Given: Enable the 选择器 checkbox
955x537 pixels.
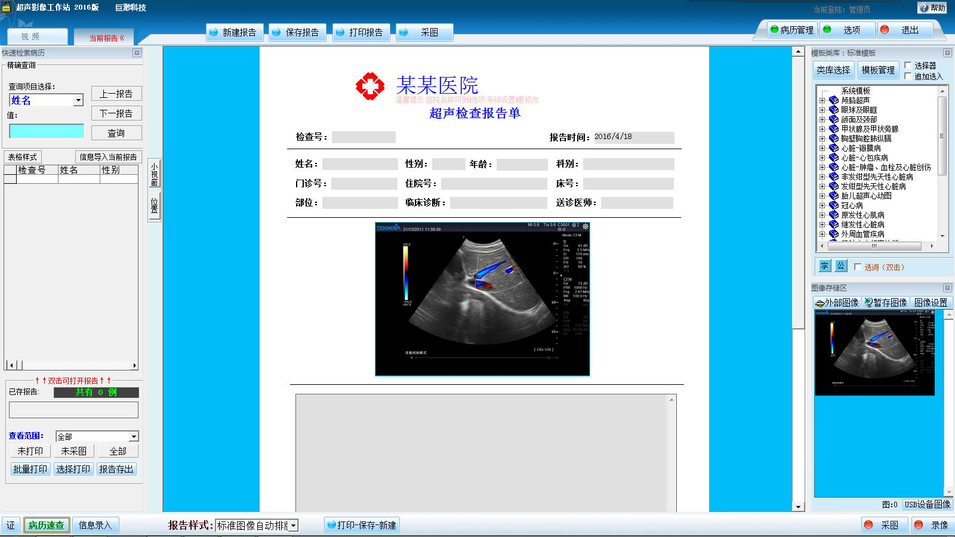Looking at the screenshot, I should tap(908, 66).
